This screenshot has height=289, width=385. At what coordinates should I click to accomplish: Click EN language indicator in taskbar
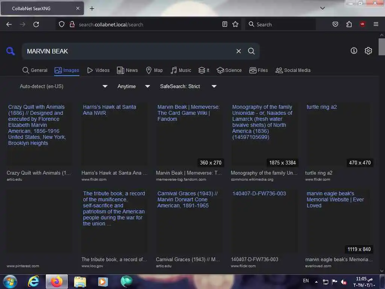[x=306, y=281]
